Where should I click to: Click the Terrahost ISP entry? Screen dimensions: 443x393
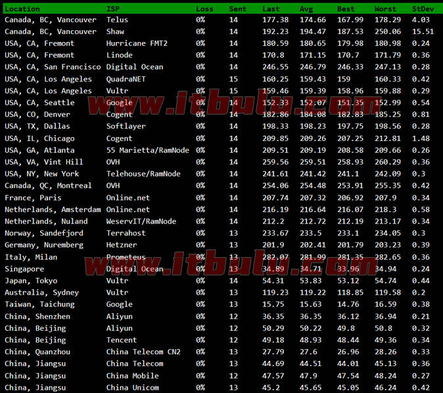pyautogui.click(x=126, y=234)
